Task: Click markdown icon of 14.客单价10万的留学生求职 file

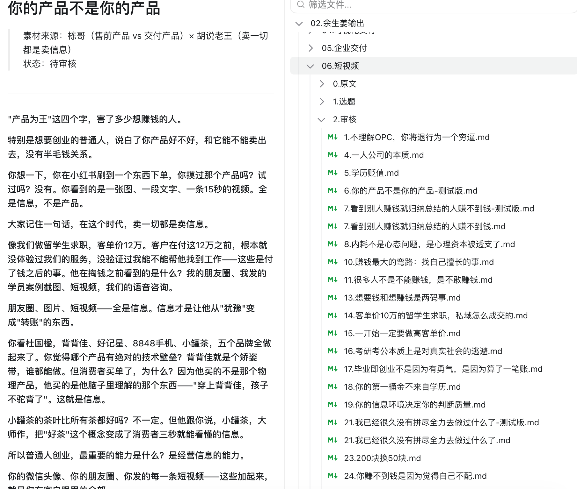Action: pyautogui.click(x=332, y=315)
